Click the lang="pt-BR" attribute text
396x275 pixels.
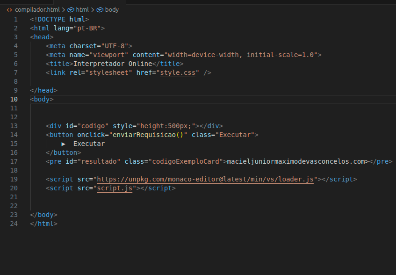click(x=77, y=28)
